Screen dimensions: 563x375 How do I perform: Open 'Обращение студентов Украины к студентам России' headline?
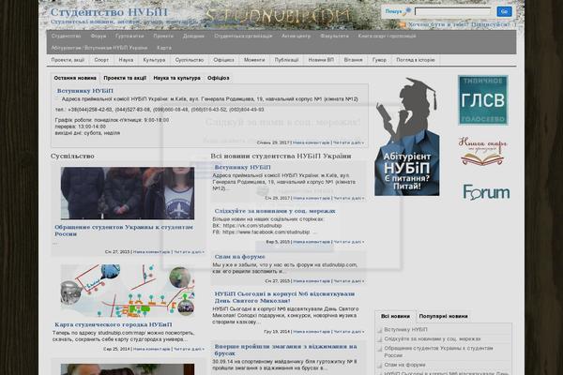[124, 231]
